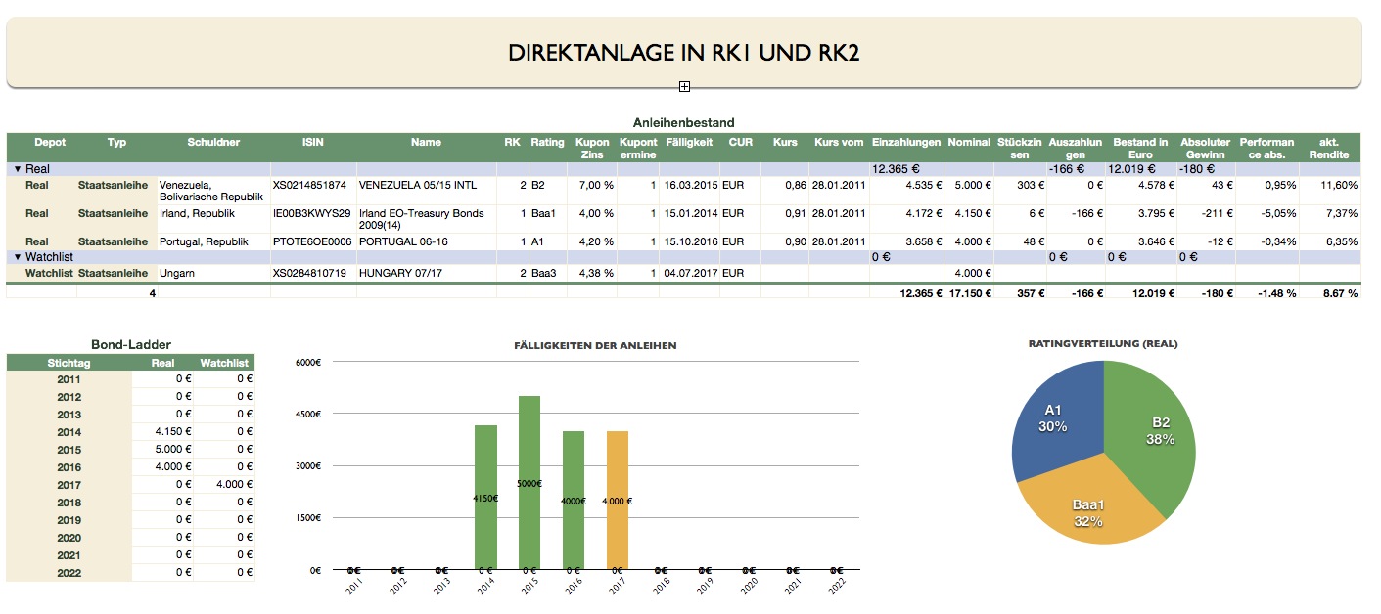Click the green 4150€ bar for 2014
The height and width of the screenshot is (614, 1381).
[x=485, y=497]
